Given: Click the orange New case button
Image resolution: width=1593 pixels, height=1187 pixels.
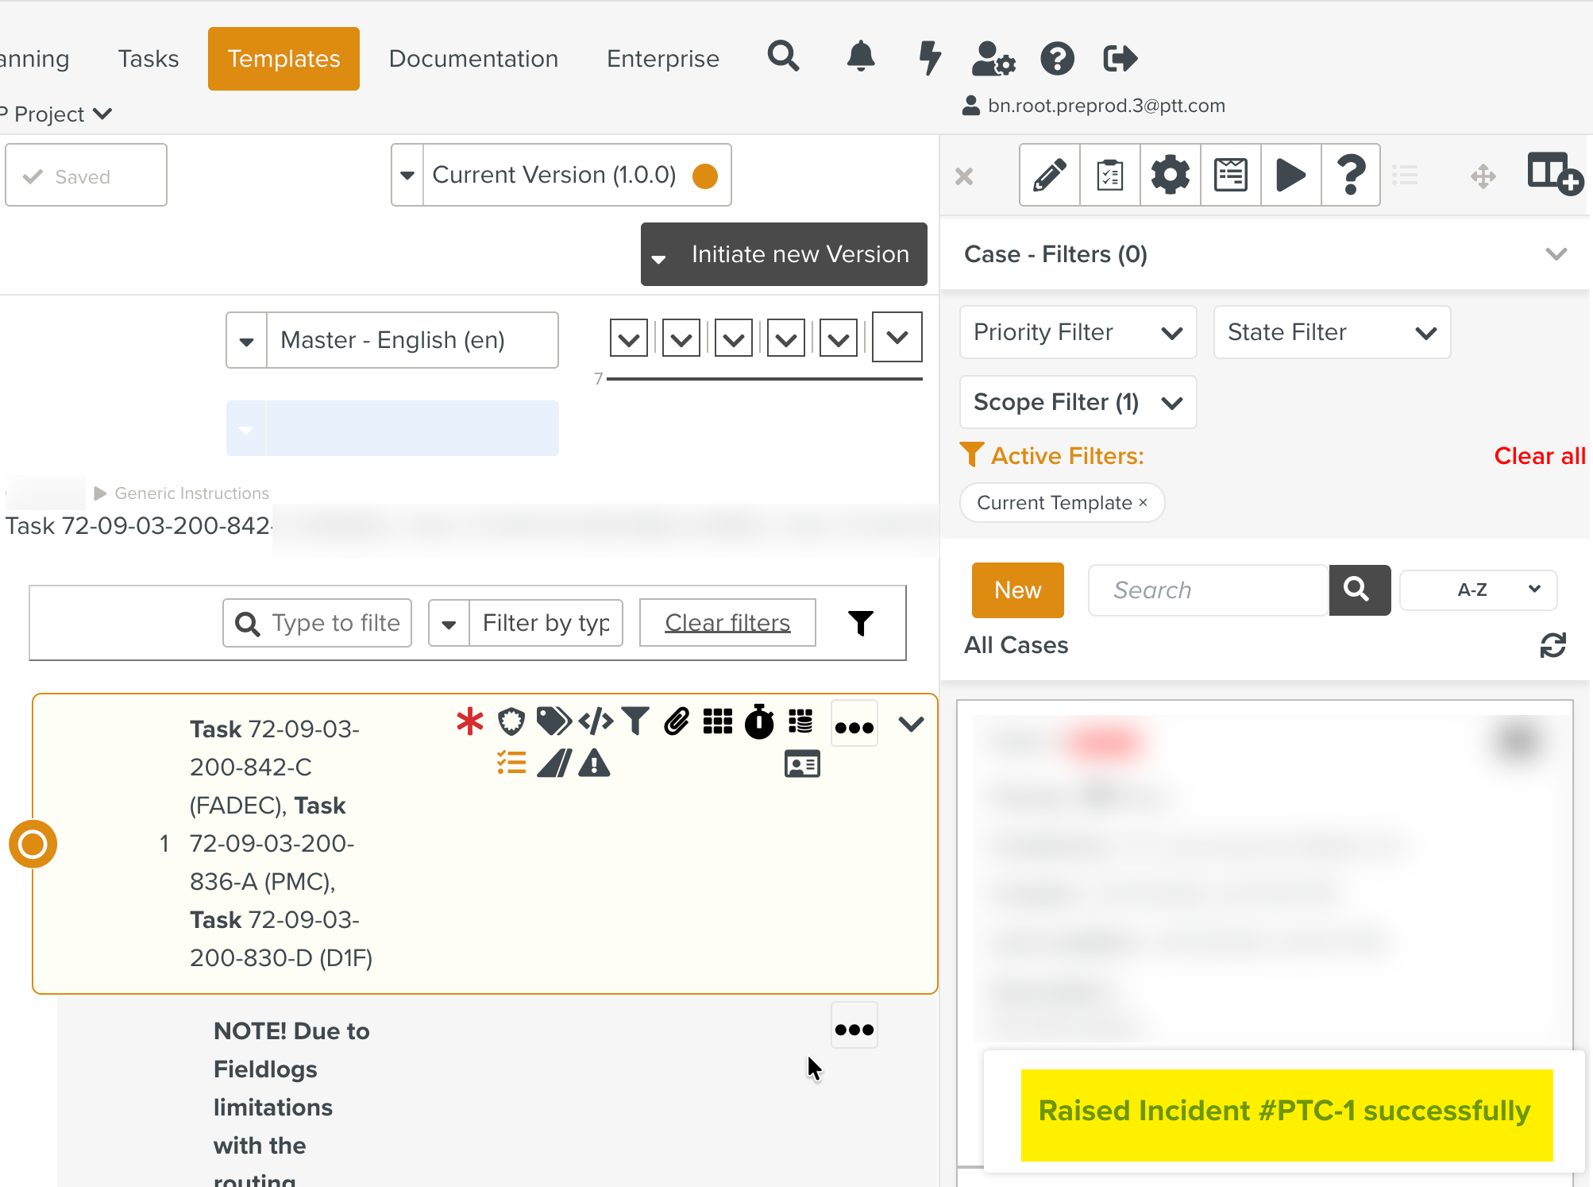Looking at the screenshot, I should (x=1017, y=590).
